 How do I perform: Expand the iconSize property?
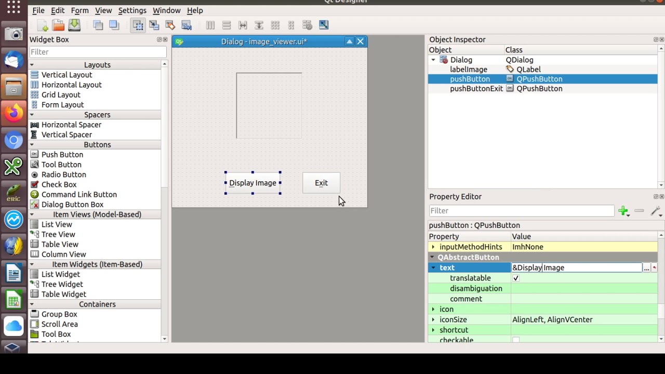click(433, 319)
